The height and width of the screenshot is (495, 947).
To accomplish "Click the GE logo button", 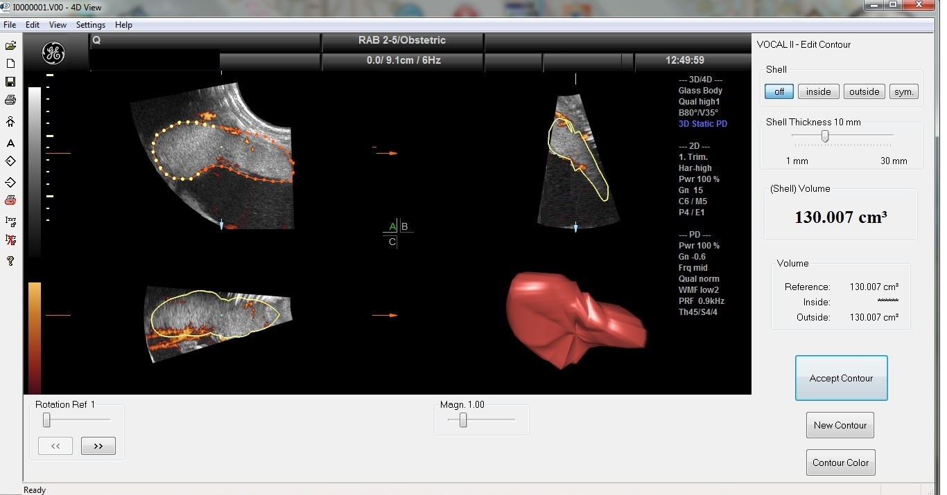I will (53, 53).
